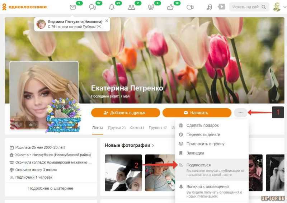Open the thumbs-up ratings icon
Viewport: 287px width, 203px height.
coord(170,7)
